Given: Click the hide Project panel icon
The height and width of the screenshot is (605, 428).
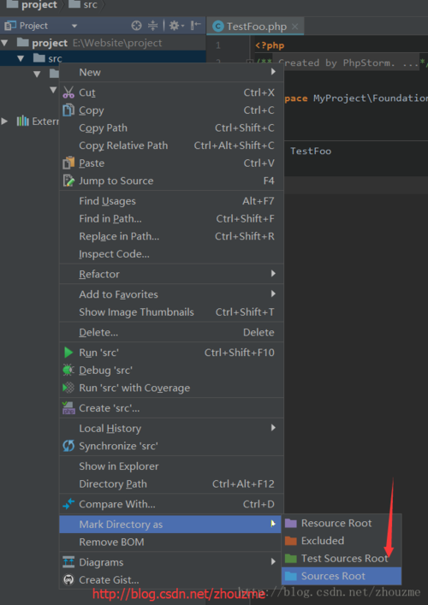Looking at the screenshot, I should click(196, 26).
